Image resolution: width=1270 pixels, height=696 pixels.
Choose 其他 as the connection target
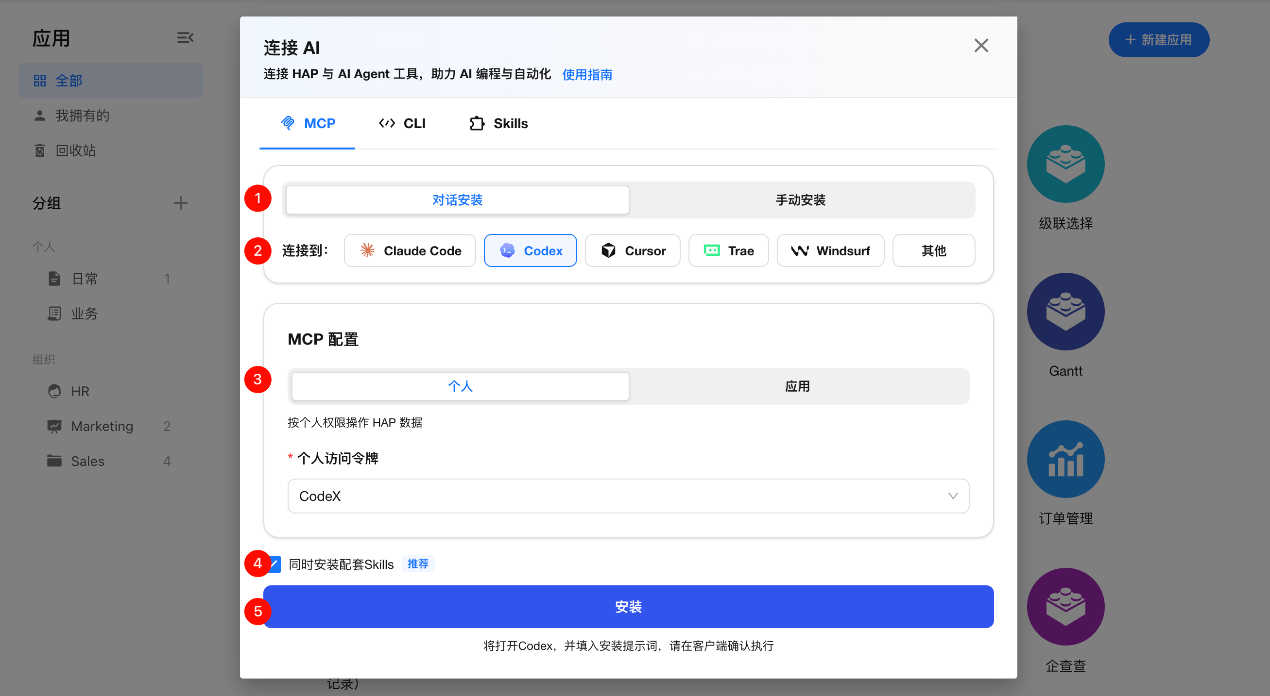click(x=934, y=250)
